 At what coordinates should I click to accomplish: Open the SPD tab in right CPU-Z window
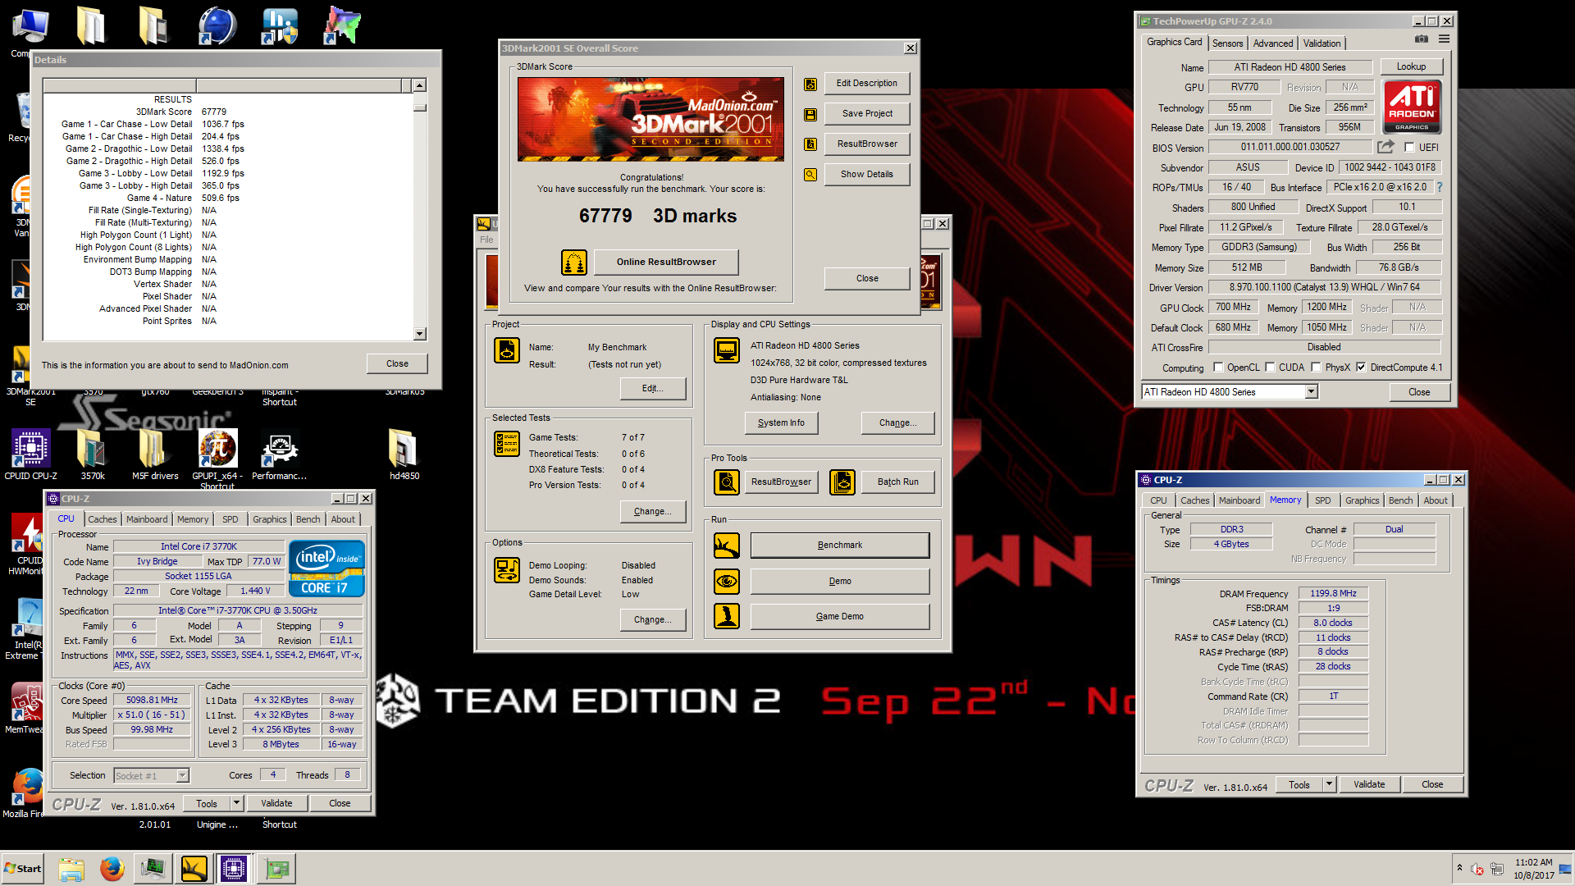[x=1323, y=500]
